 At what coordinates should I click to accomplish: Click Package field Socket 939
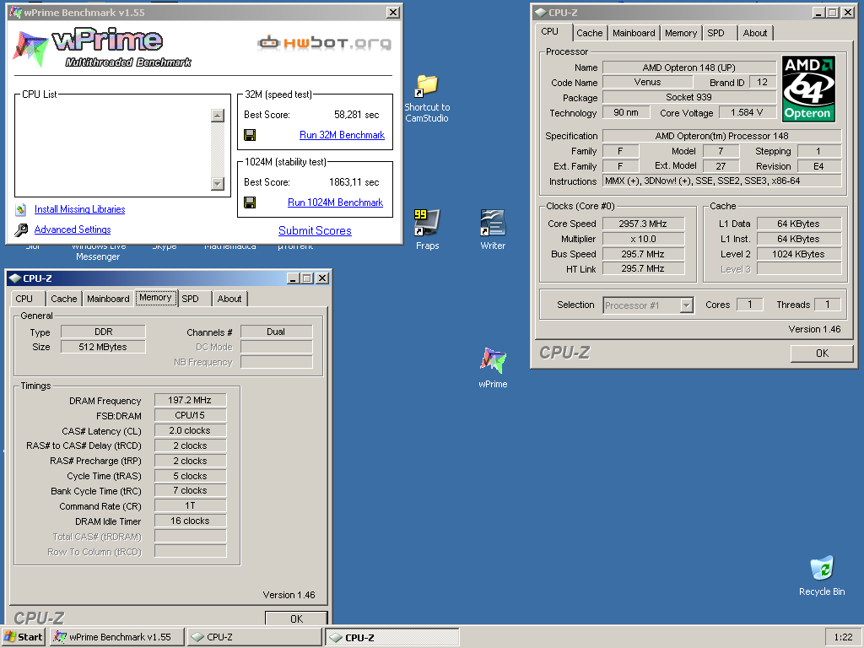pyautogui.click(x=688, y=98)
